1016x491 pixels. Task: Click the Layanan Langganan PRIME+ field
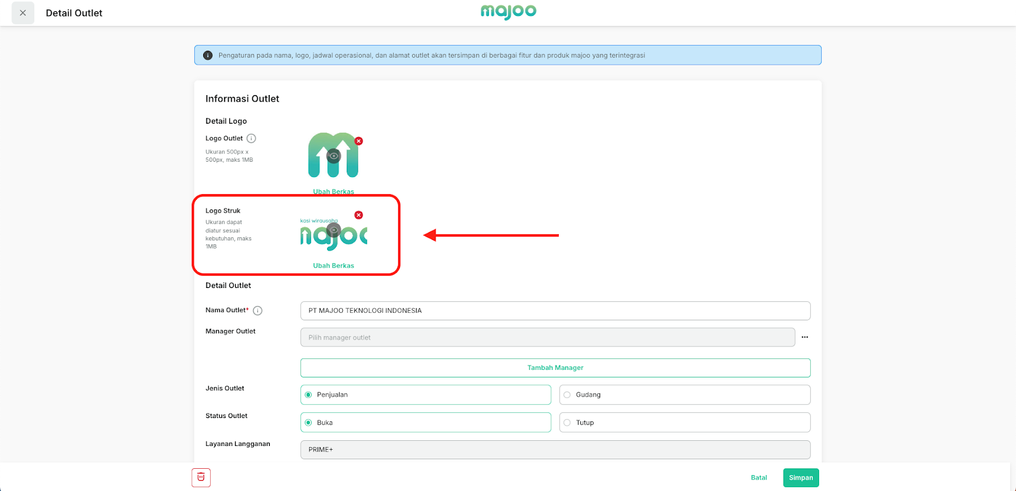[x=555, y=450]
